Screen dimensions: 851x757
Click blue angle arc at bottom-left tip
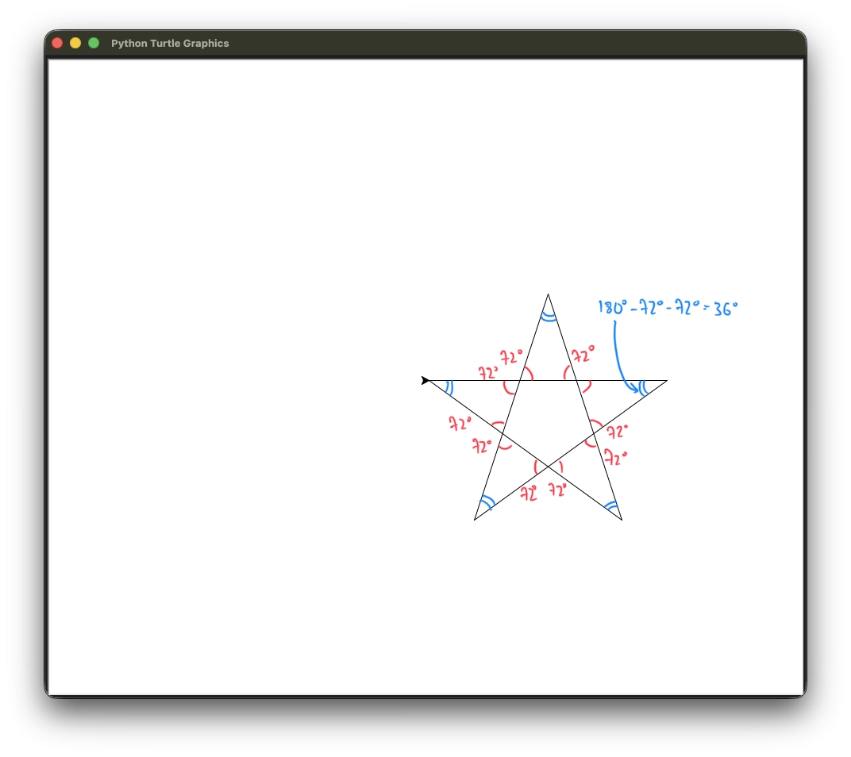487,503
